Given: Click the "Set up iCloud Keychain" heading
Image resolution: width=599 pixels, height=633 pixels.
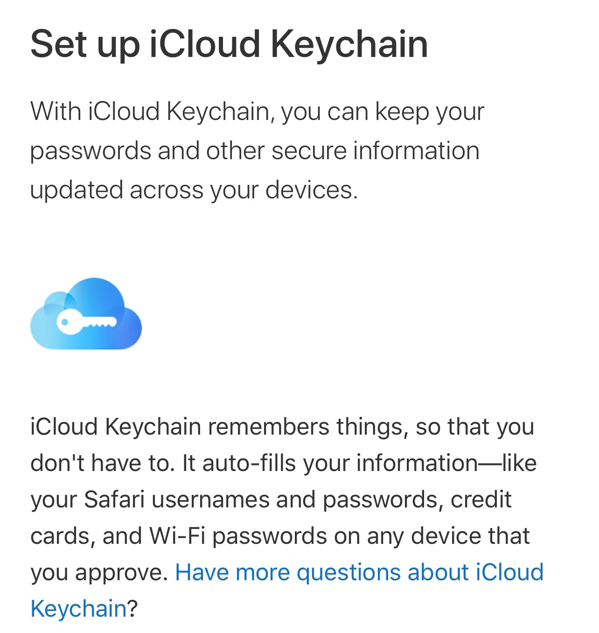Looking at the screenshot, I should tap(229, 44).
